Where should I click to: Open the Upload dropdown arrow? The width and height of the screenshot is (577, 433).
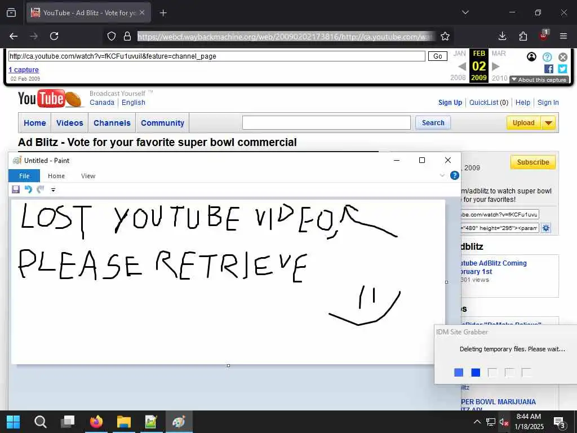(x=548, y=123)
